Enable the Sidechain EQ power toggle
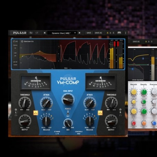 click(x=22, y=41)
